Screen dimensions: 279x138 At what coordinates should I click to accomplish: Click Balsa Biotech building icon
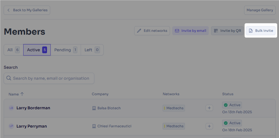click(x=94, y=108)
